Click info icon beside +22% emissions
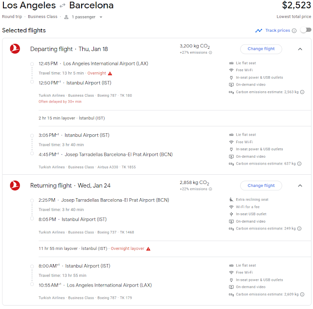This screenshot has width=313, height=309. pyautogui.click(x=210, y=189)
